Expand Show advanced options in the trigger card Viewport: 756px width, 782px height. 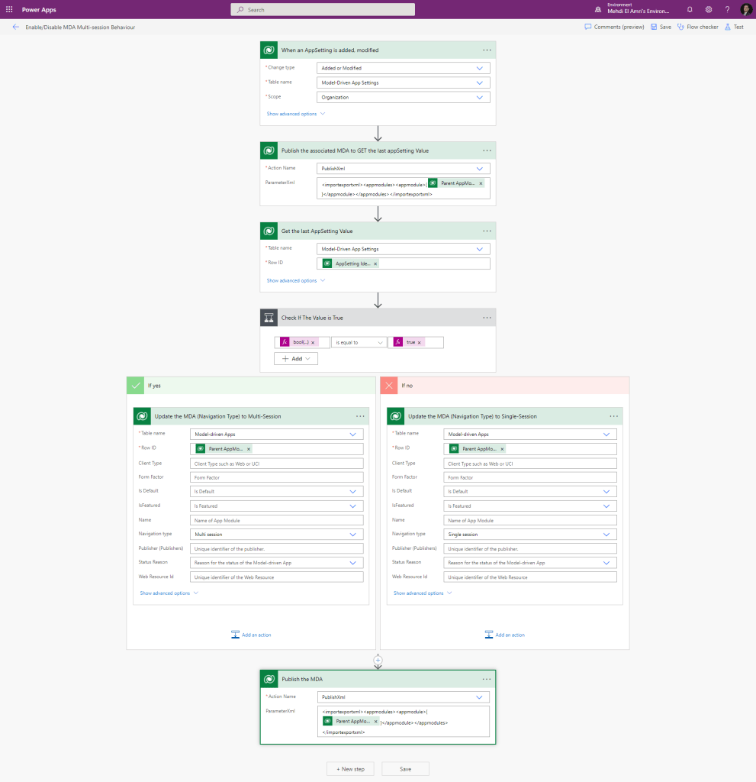coord(295,114)
